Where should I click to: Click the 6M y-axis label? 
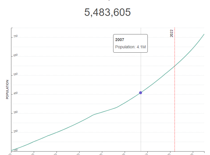(15, 56)
